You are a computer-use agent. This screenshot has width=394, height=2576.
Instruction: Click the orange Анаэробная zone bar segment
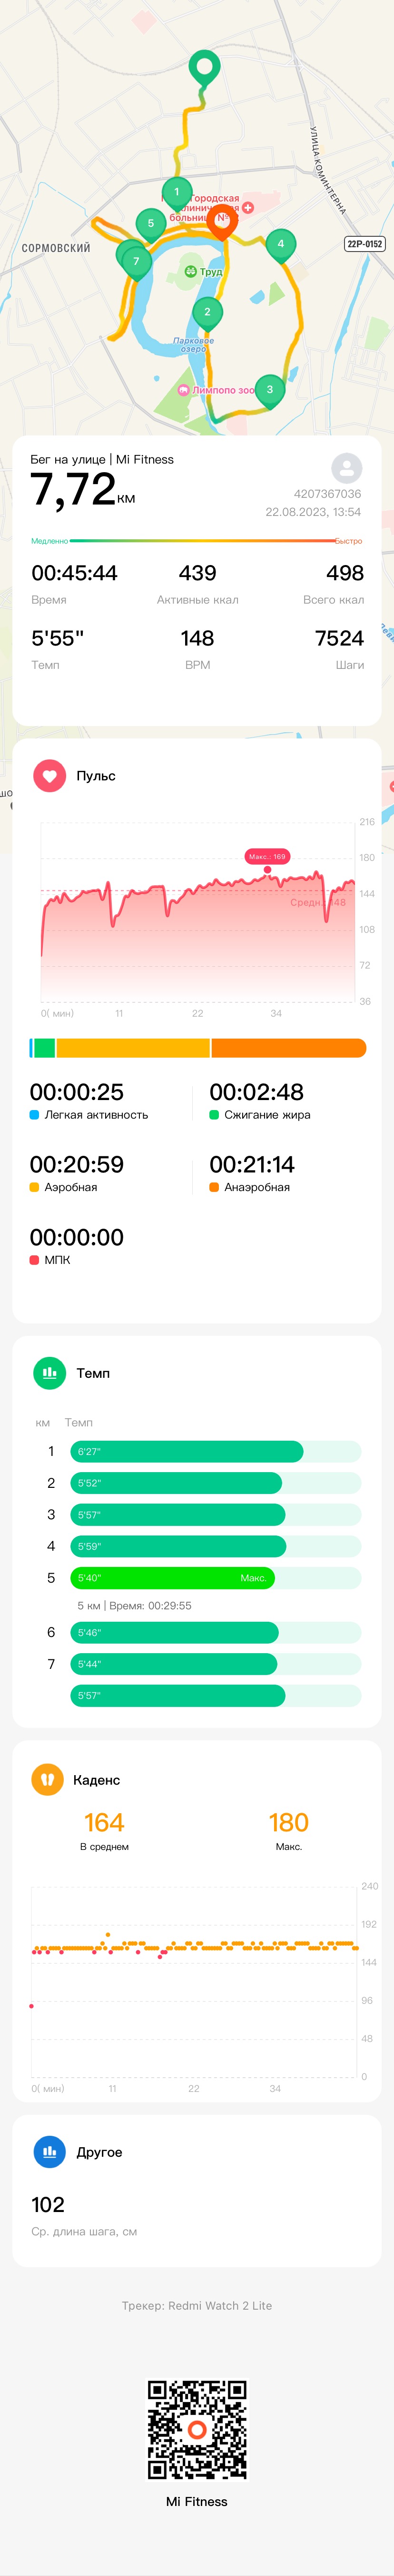pyautogui.click(x=288, y=1048)
